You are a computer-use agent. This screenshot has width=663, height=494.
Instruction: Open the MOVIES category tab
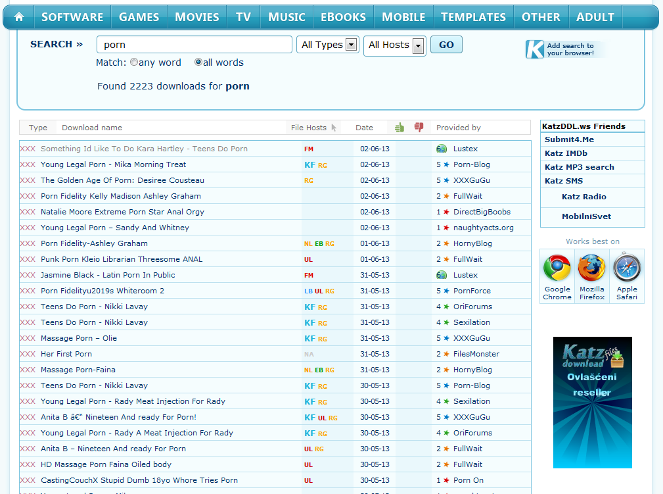[x=197, y=17]
